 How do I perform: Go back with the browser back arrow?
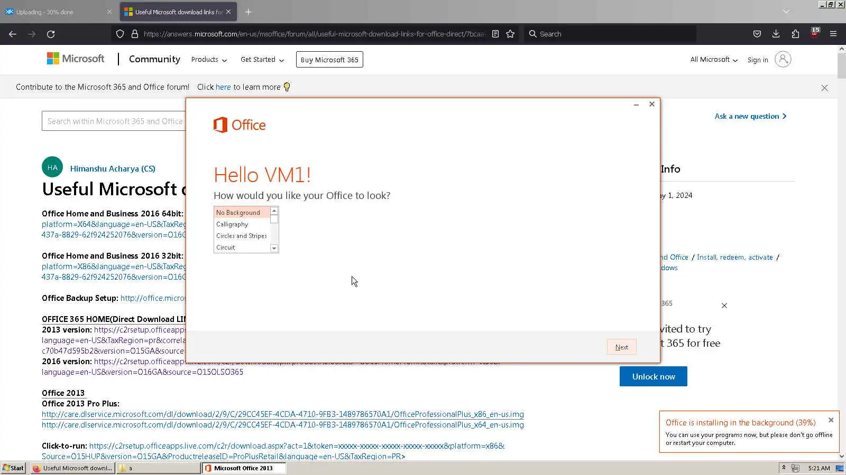[13, 34]
